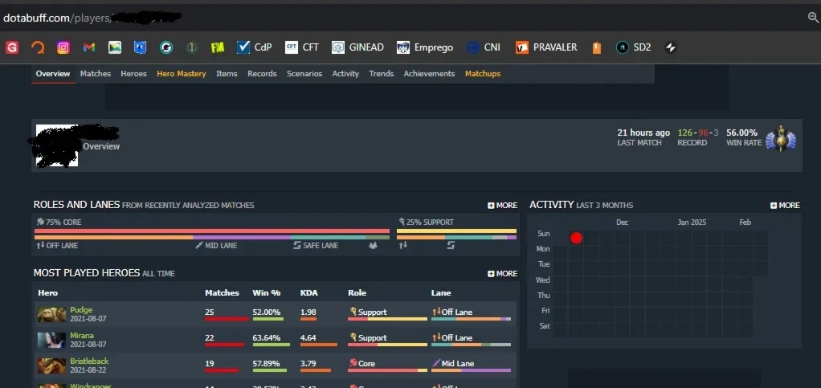Screen dimensions: 821x388
Task: Open the PRAVALER bookmark
Action: [x=546, y=47]
